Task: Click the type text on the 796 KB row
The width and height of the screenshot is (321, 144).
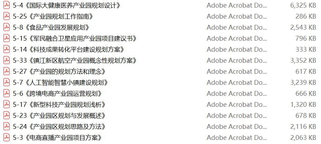Action: coord(237,38)
